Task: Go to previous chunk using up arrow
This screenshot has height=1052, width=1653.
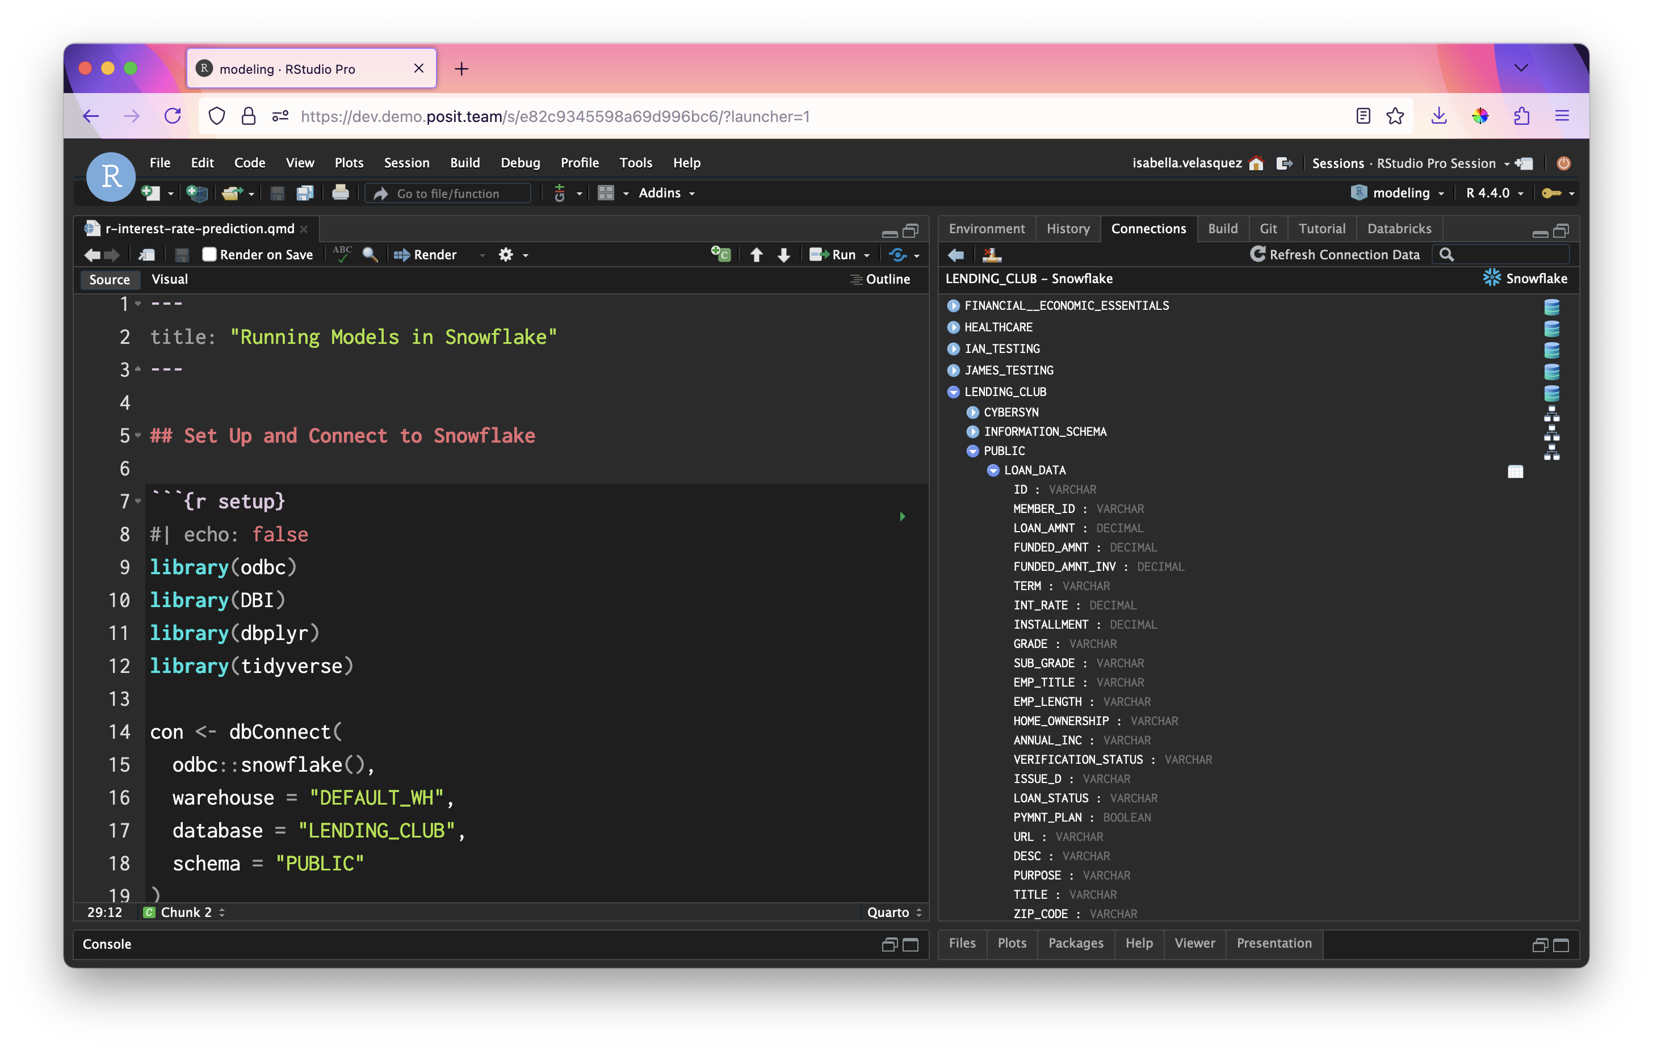Action: point(757,255)
